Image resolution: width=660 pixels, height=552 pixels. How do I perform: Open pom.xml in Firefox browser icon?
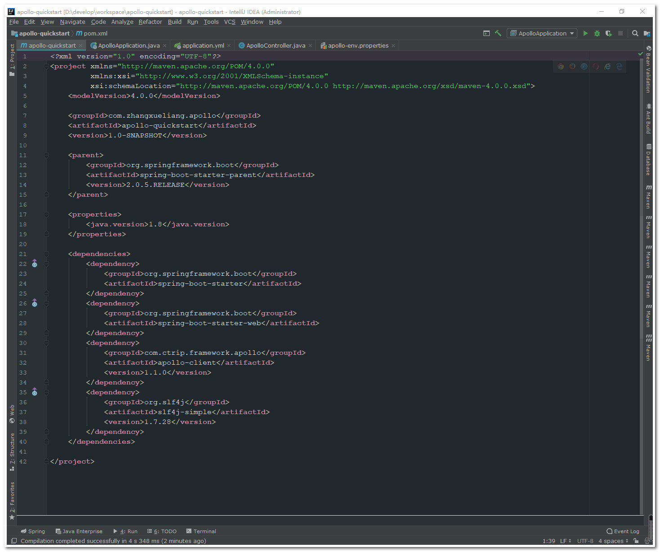click(x=572, y=66)
